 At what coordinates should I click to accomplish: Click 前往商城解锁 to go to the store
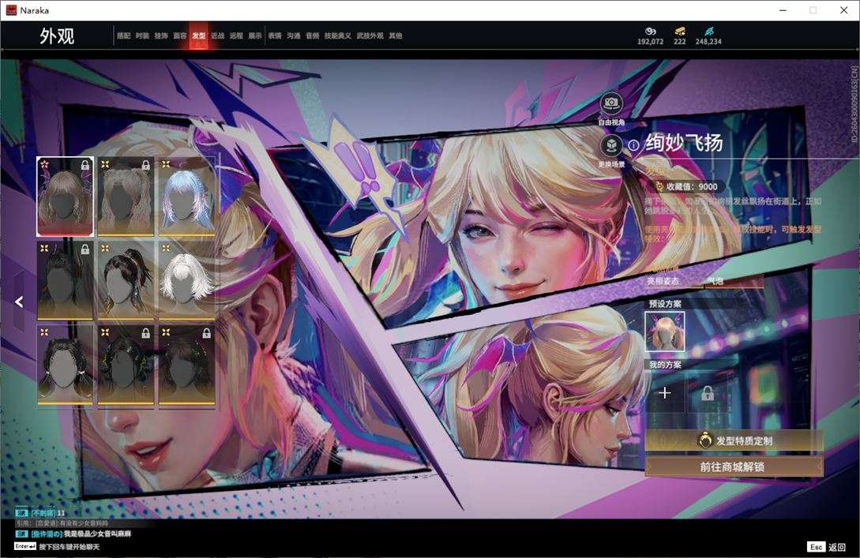734,466
